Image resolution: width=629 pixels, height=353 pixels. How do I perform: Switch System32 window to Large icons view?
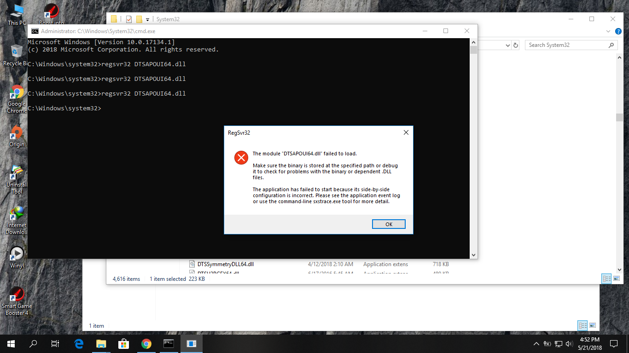pyautogui.click(x=617, y=279)
